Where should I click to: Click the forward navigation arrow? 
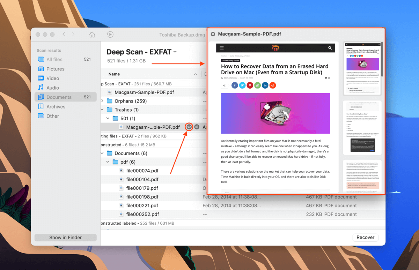click(x=73, y=34)
